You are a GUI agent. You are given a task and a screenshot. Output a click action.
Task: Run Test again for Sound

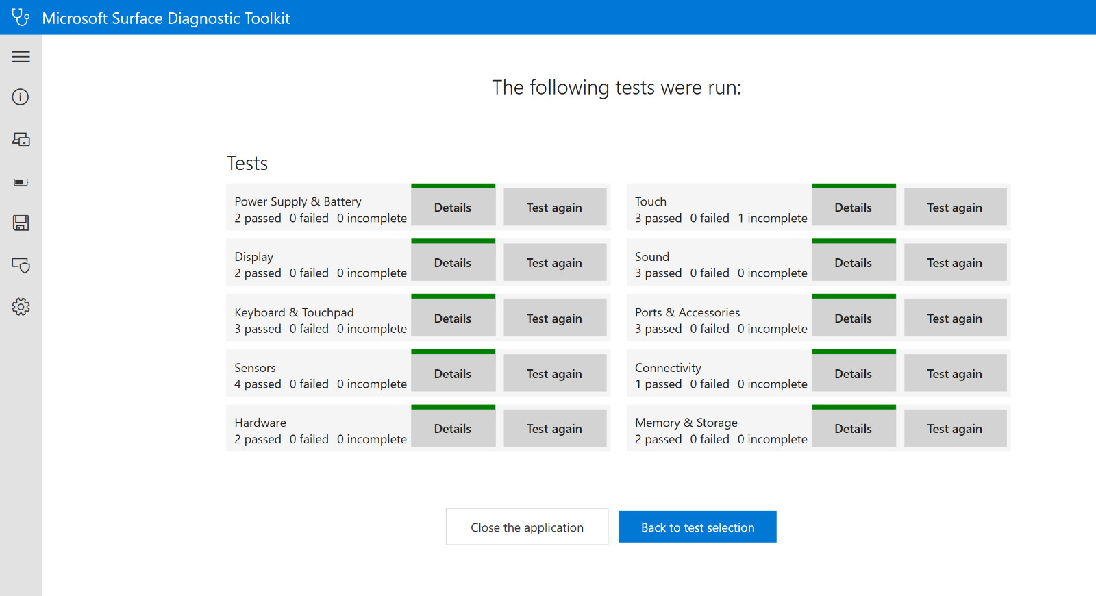pyautogui.click(x=956, y=263)
